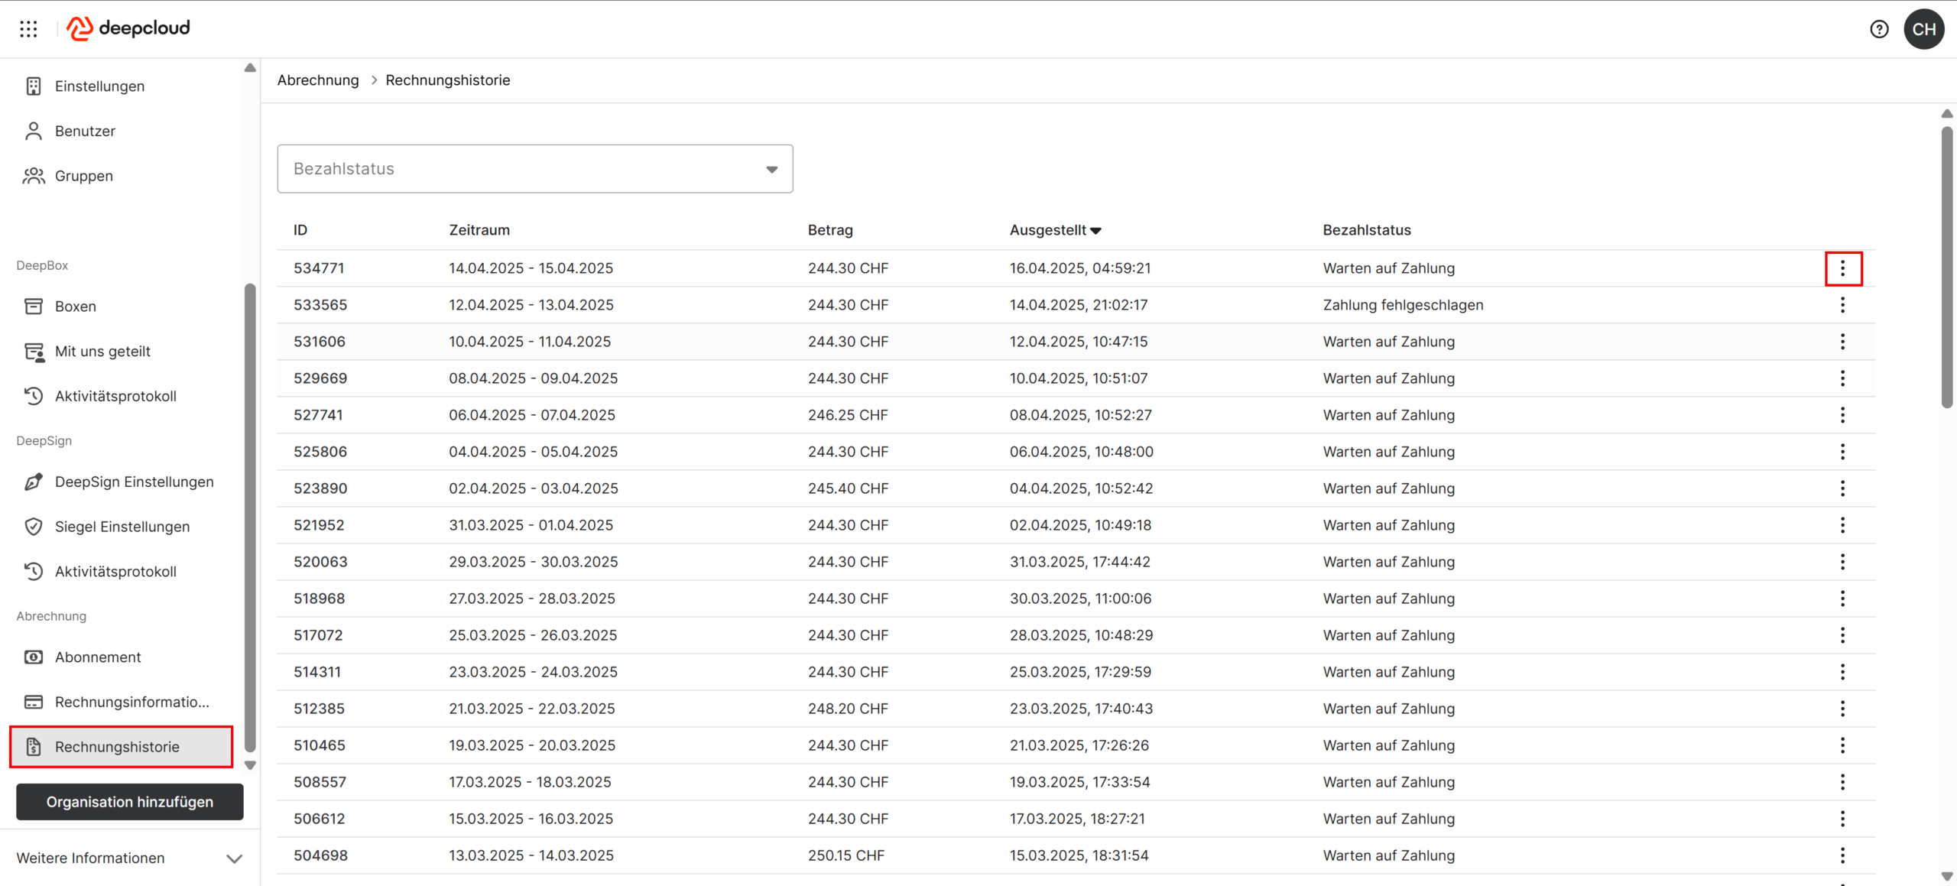Click Organisation hinzufügen button
Viewport: 1957px width, 886px height.
coord(130,802)
